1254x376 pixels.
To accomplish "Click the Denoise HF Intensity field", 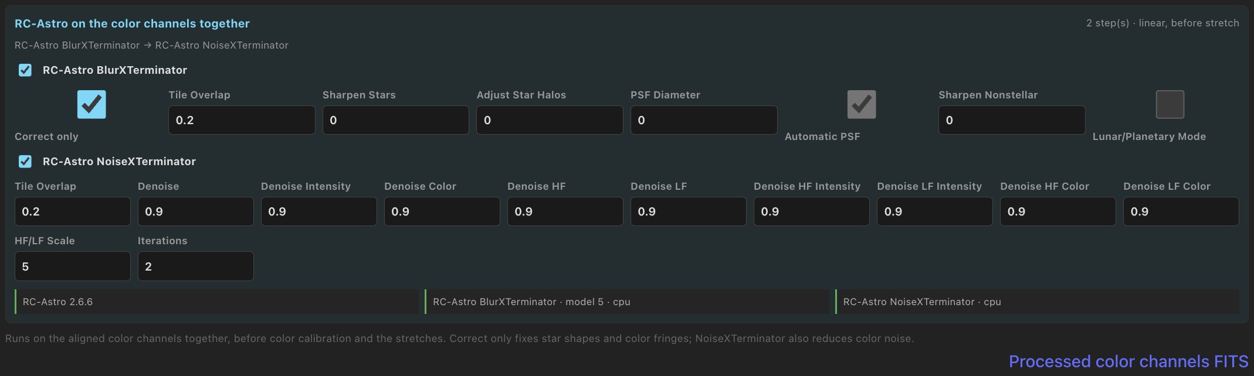I will [812, 211].
